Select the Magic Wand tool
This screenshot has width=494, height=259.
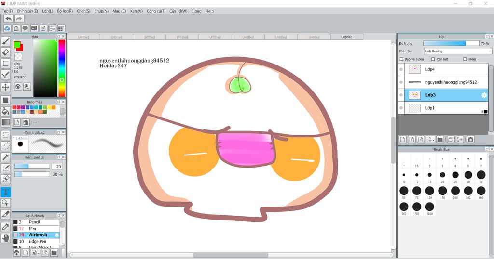[x=6, y=157]
